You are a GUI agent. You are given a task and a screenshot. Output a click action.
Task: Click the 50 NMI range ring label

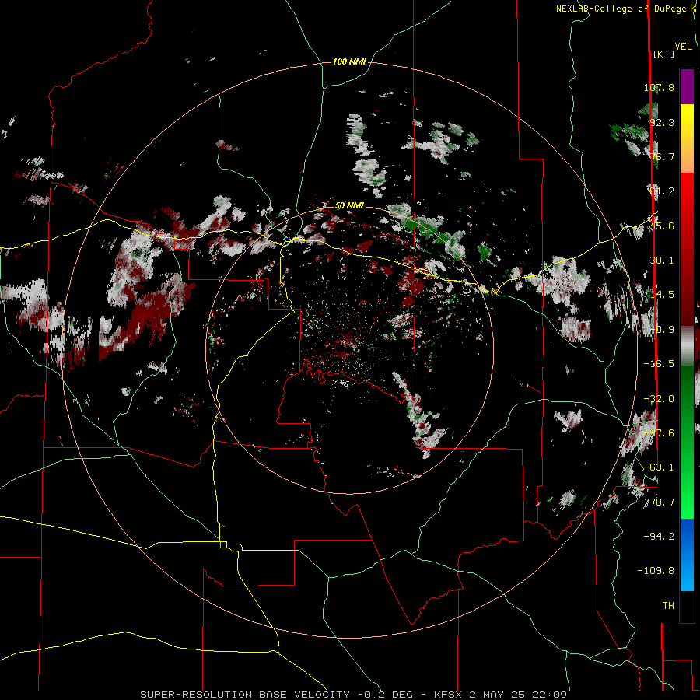click(x=349, y=205)
